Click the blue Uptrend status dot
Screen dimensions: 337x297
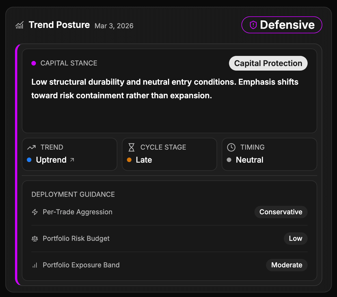click(29, 160)
